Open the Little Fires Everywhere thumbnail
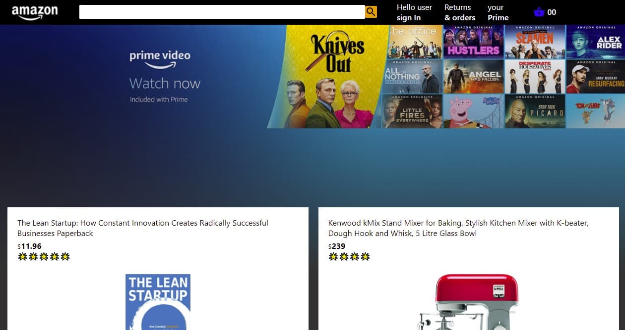This screenshot has width=625, height=330. [x=411, y=111]
